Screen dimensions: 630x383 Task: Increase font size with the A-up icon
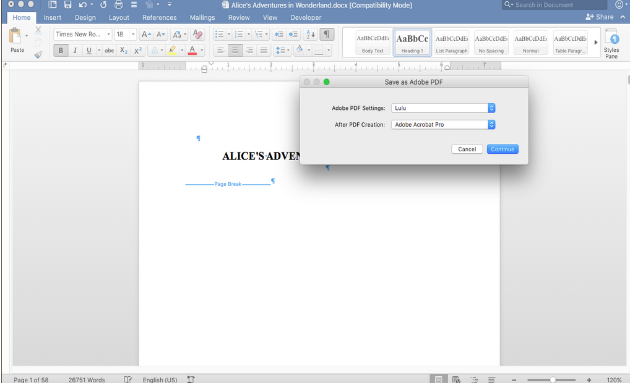pyautogui.click(x=146, y=35)
